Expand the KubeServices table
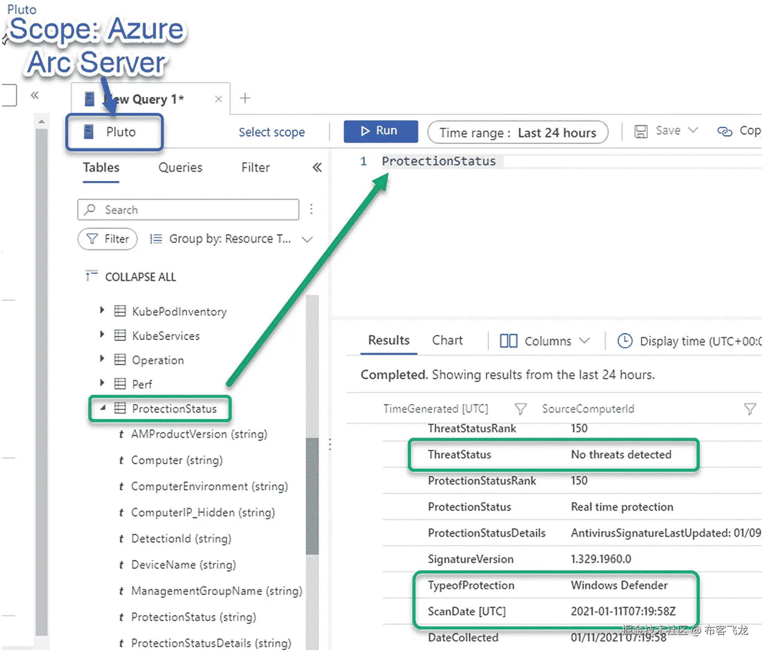Viewport: 764px width, 652px height. pos(102,334)
